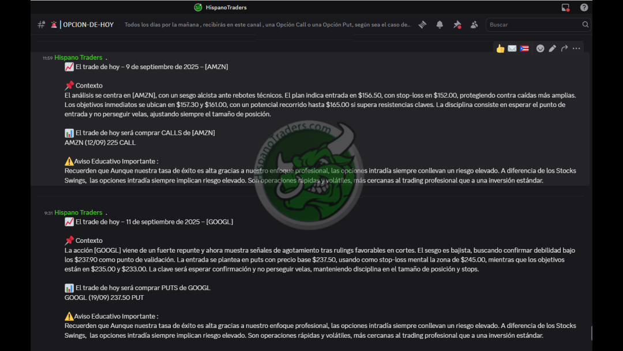Click OPCION-DE-HOY channel name

pyautogui.click(x=88, y=25)
